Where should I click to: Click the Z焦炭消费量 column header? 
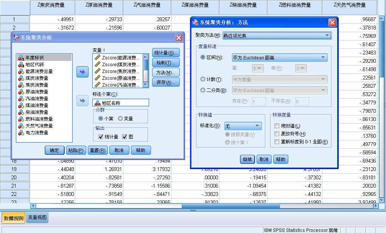(x=53, y=8)
